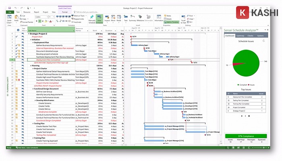This screenshot has width=282, height=161.
Task: Switch to the View ribbon tab
Action: [54, 12]
